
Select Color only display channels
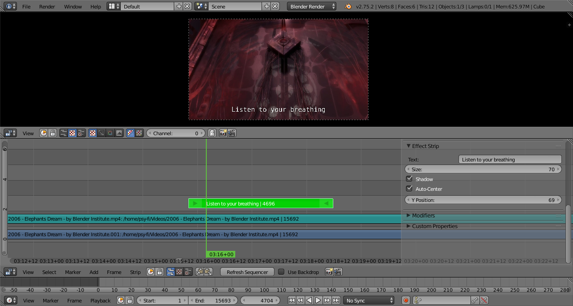coord(139,133)
